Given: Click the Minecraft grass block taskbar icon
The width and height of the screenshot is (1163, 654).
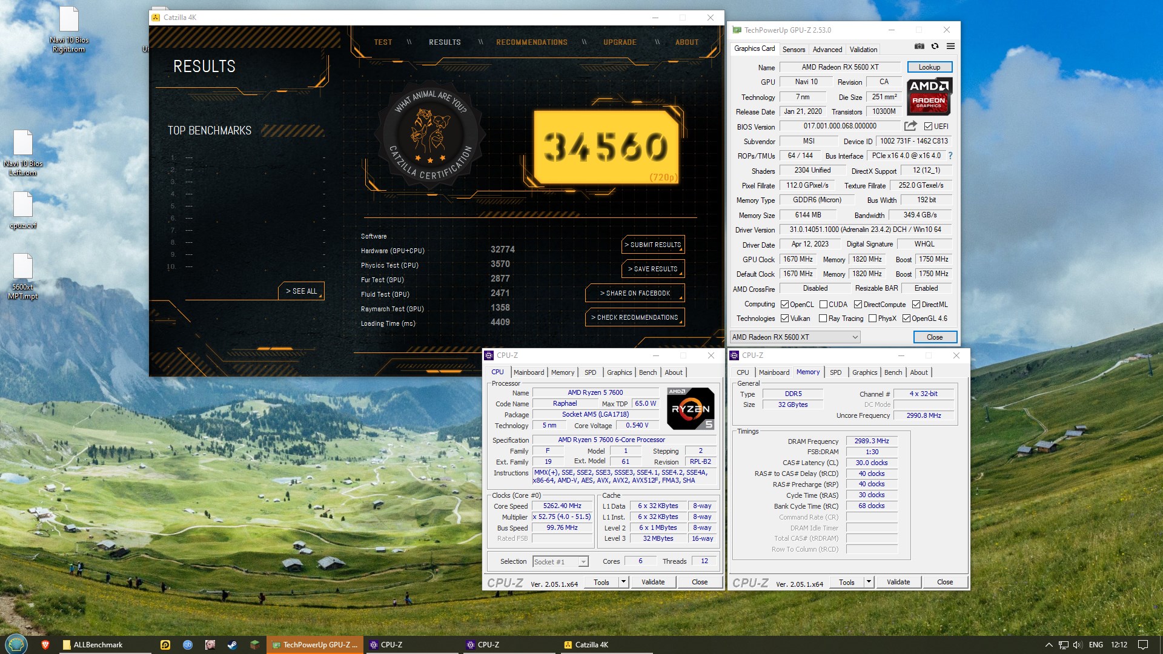Looking at the screenshot, I should coord(255,645).
